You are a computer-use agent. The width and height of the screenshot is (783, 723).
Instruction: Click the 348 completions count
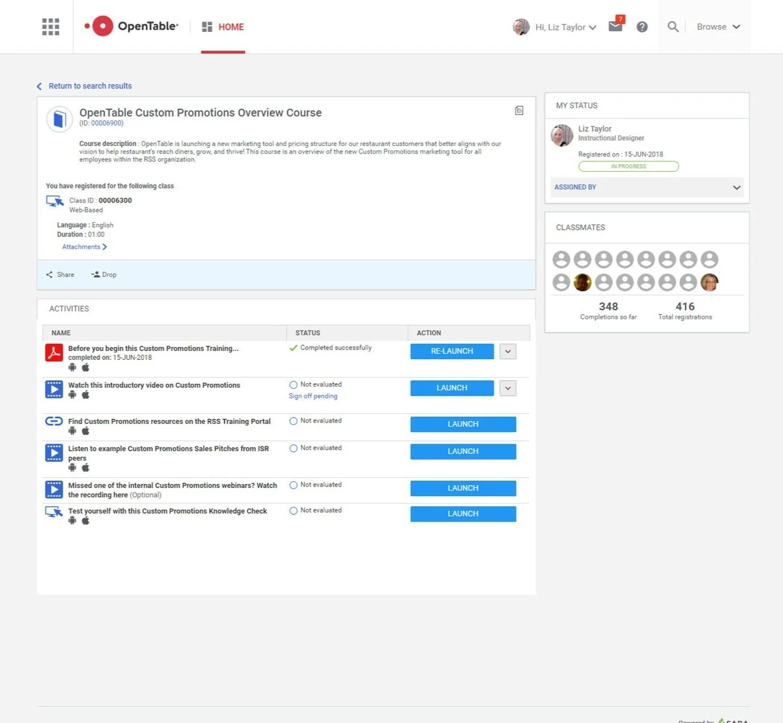click(608, 307)
